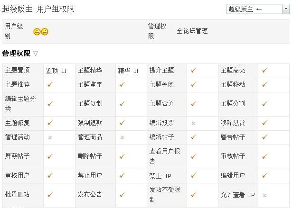The width and height of the screenshot is (292, 217).
Task: Click the checkmark next to 主题高亮
Action: 264,71
